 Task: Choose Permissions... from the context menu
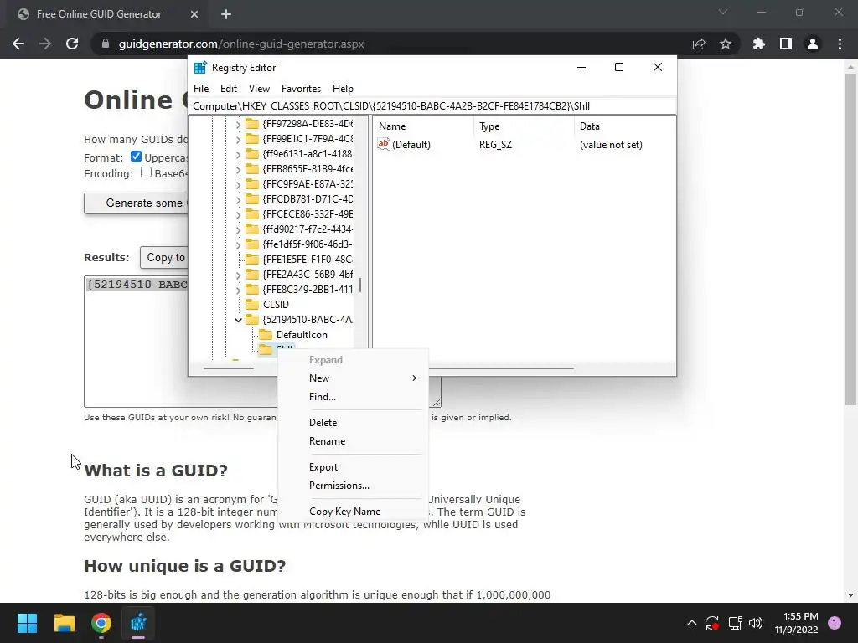(x=353, y=486)
